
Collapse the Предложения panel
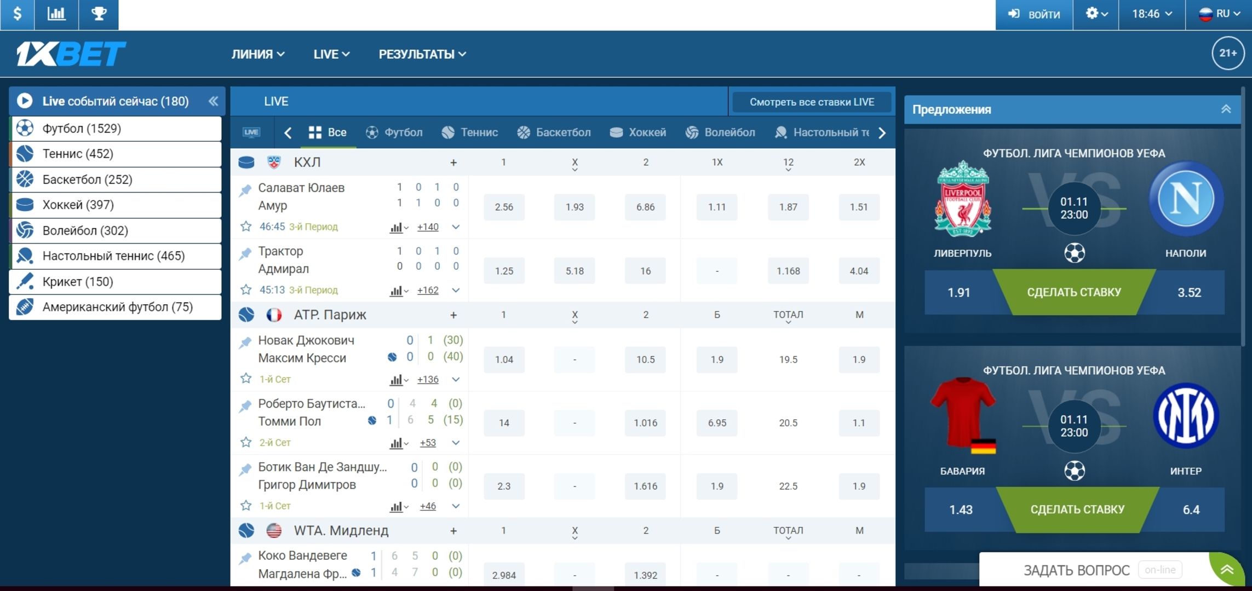(x=1226, y=109)
